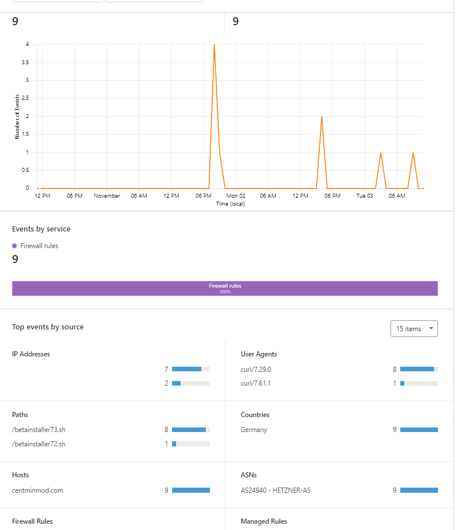Select curl/7.29.0 user agent entry

pos(256,370)
